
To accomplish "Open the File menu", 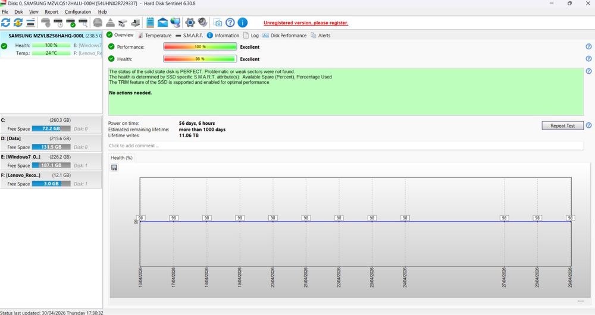I will pyautogui.click(x=5, y=12).
